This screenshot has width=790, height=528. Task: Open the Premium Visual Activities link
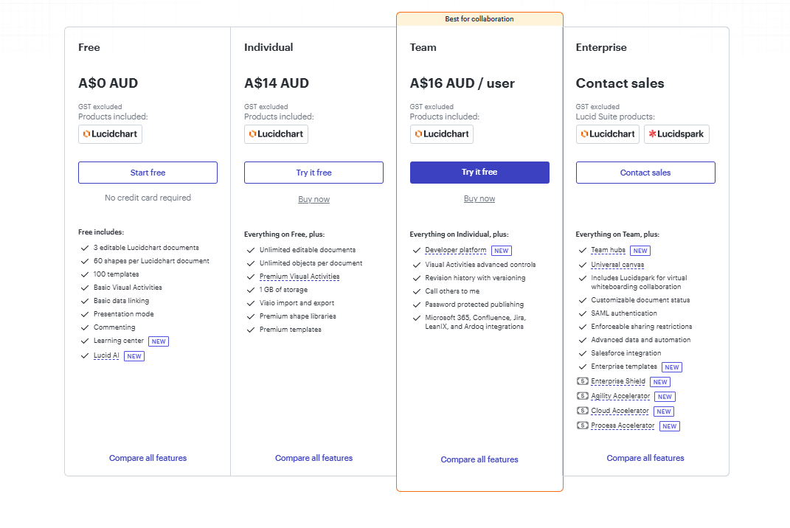click(x=299, y=277)
